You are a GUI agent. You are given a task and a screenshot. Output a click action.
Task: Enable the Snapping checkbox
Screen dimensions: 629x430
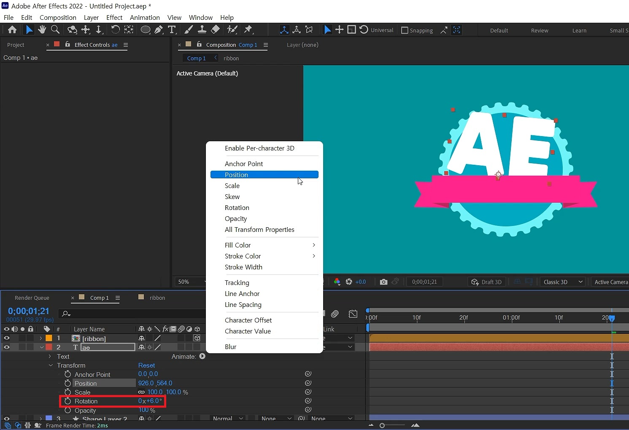click(x=405, y=30)
